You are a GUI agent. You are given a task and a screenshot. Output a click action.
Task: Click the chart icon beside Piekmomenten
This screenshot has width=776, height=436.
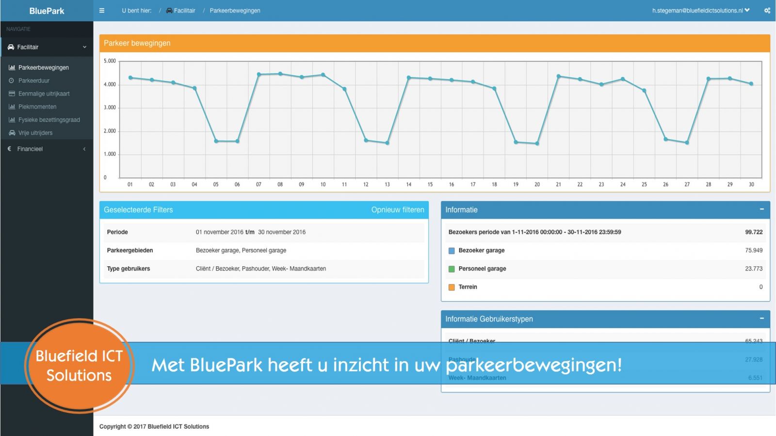12,107
